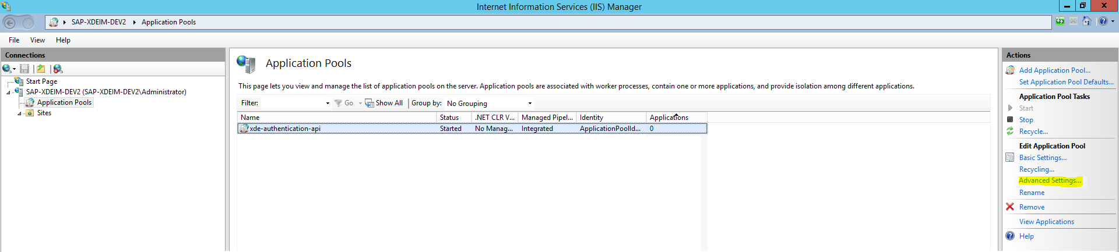Select the Sites node in the tree
1119x252 pixels.
tap(44, 113)
